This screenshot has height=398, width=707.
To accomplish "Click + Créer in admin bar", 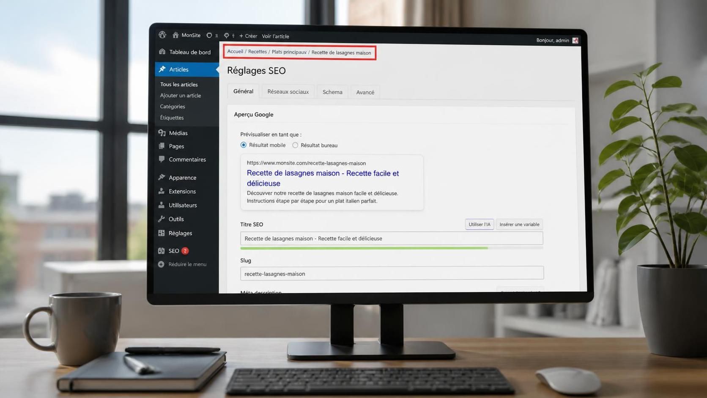I will coord(248,36).
